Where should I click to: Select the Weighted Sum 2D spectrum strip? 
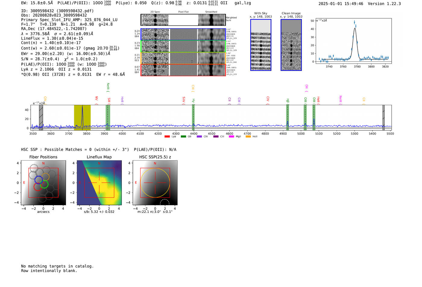(183, 20)
